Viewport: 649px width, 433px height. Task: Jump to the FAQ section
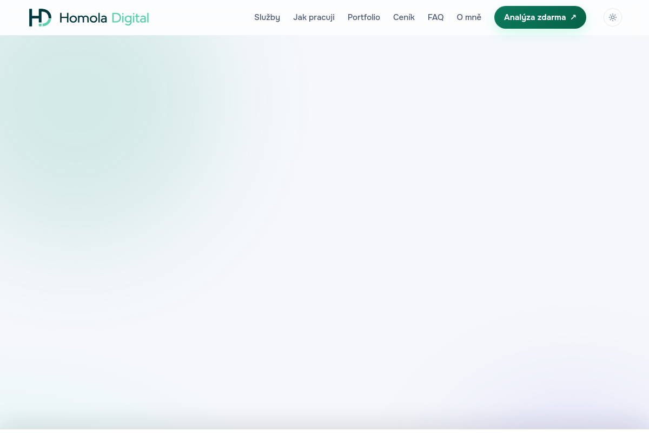tap(435, 17)
